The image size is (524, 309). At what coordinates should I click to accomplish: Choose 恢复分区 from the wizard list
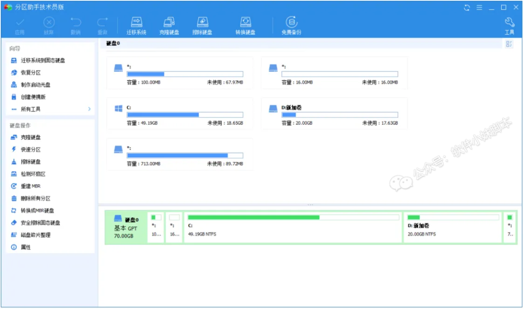pos(30,73)
